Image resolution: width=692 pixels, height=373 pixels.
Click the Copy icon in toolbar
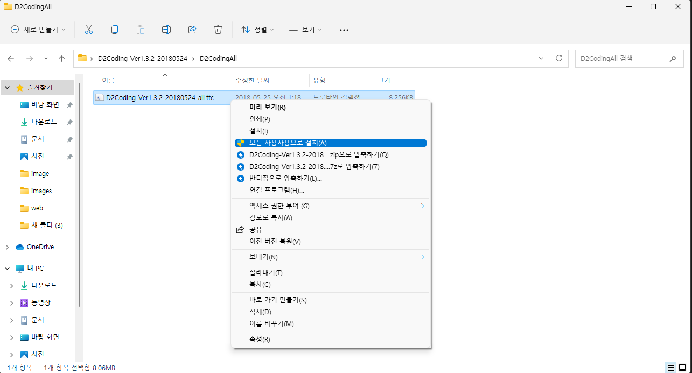115,30
